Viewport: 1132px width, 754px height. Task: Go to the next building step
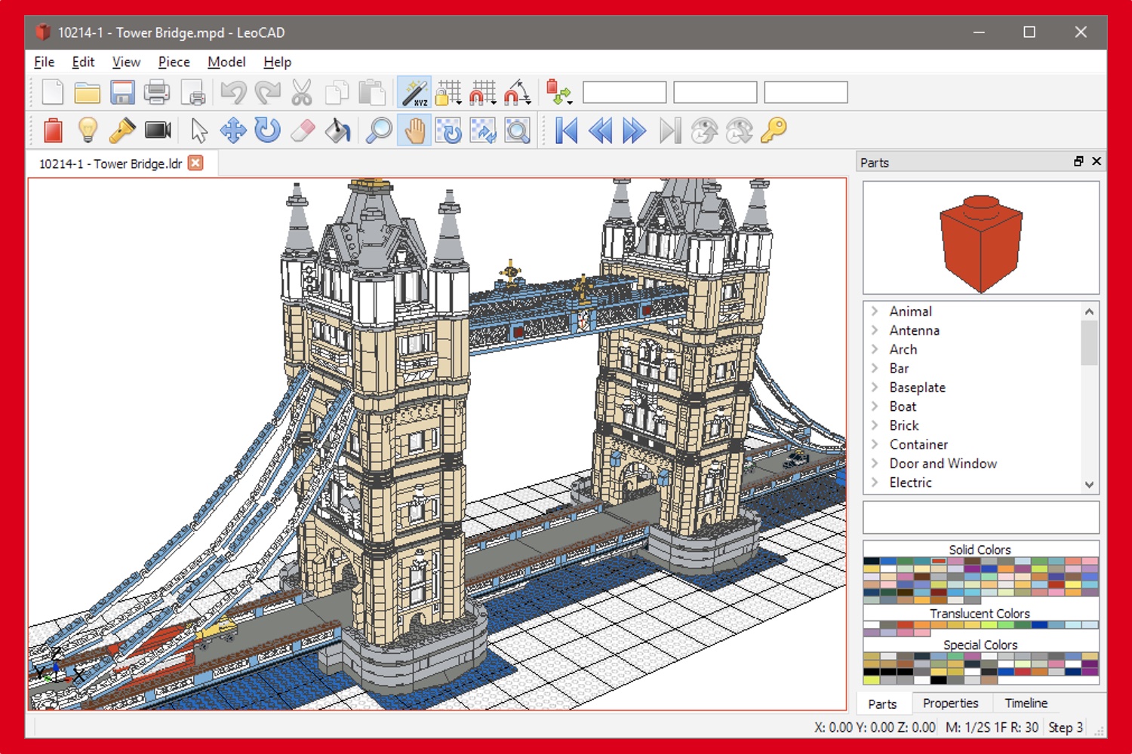(x=635, y=130)
